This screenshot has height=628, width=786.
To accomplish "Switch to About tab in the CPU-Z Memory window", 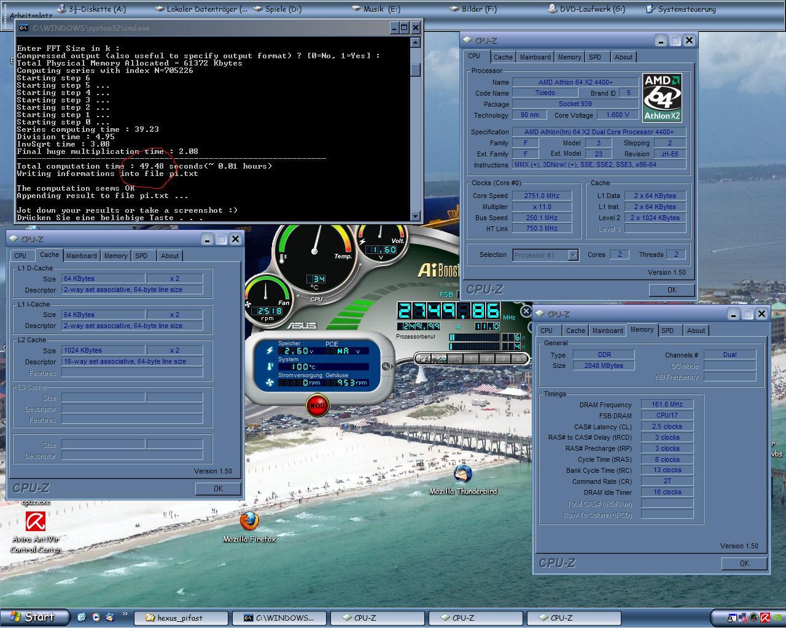I will 696,331.
